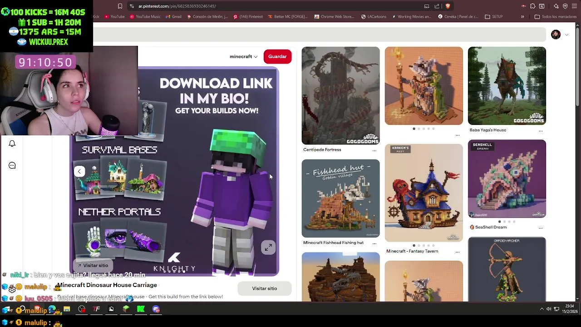Click the share icon in the address bar
The height and width of the screenshot is (327, 581).
click(x=437, y=6)
